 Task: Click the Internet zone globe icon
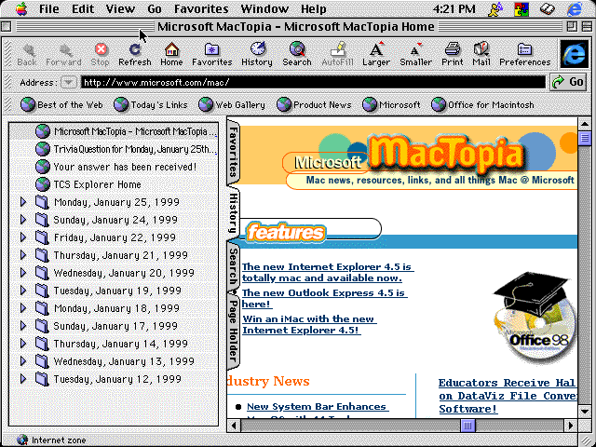(x=22, y=440)
